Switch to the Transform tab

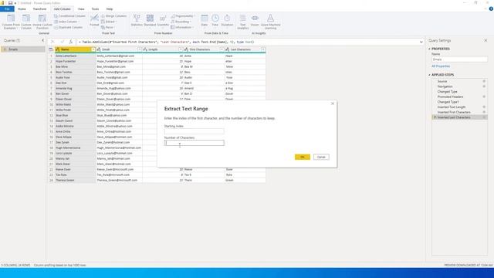tap(39, 9)
